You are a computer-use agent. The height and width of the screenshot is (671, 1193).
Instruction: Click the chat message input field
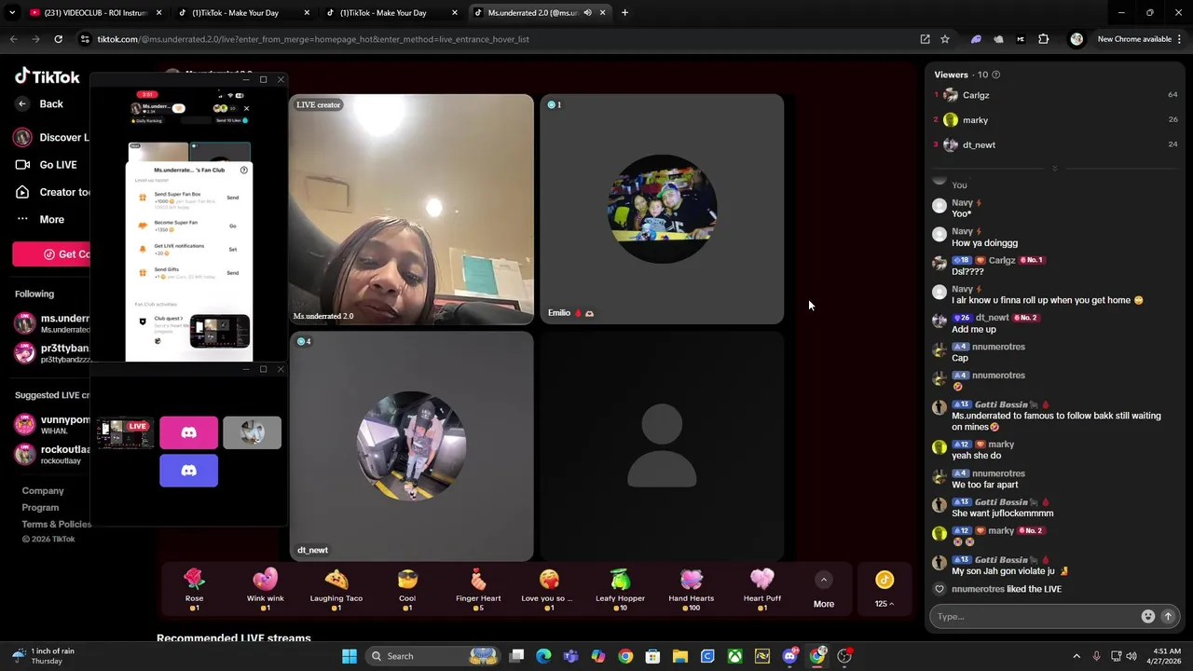1035,616
